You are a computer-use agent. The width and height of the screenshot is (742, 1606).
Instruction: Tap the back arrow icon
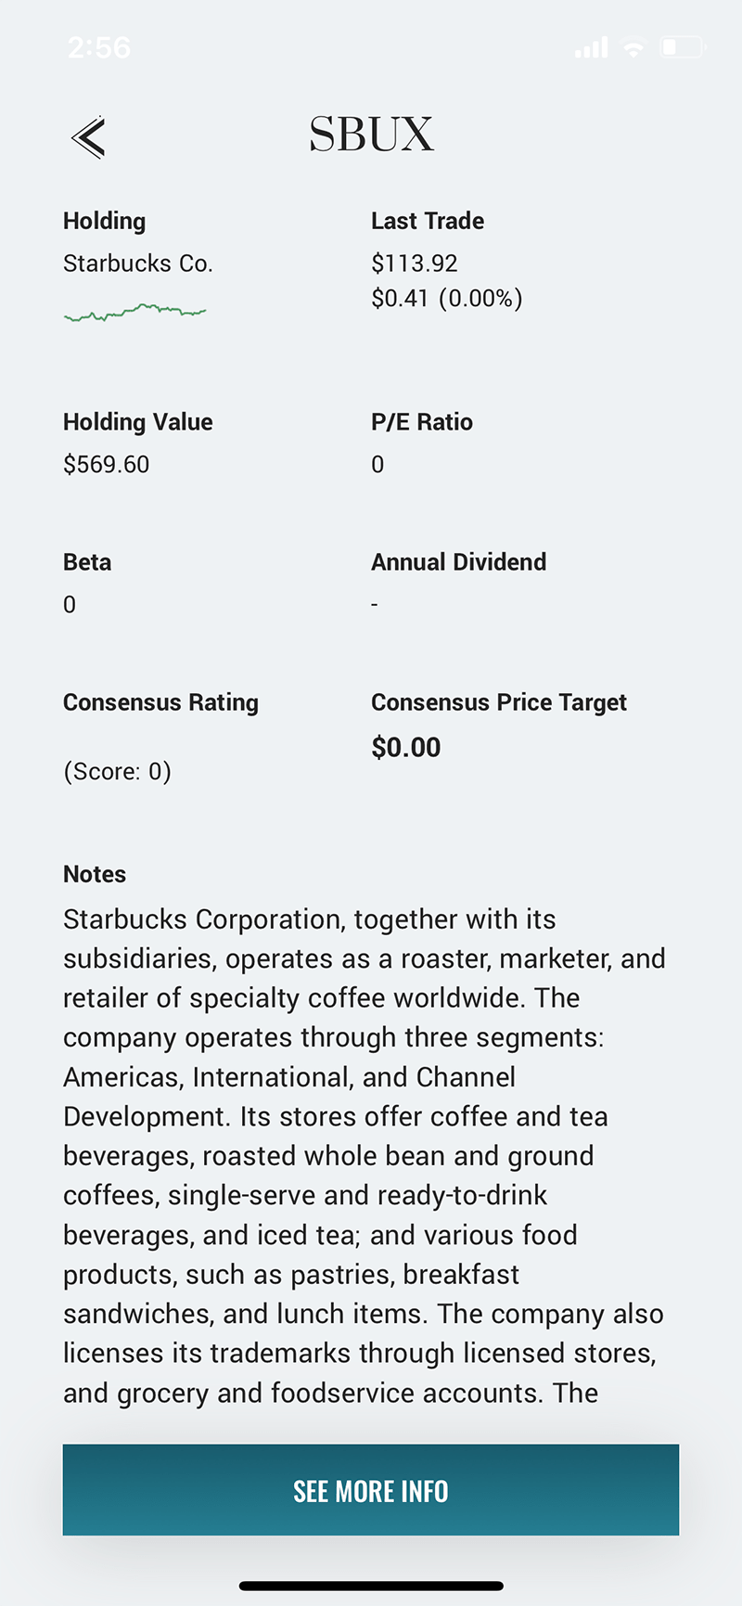click(88, 137)
